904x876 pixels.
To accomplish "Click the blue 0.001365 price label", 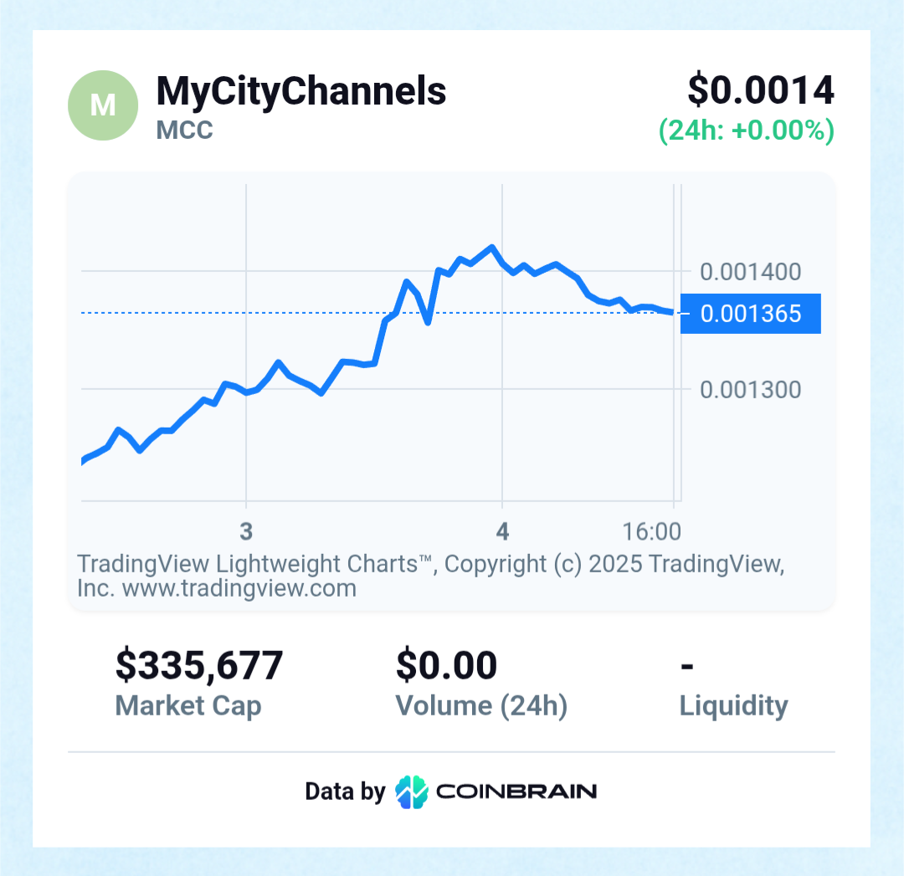I will (x=750, y=314).
